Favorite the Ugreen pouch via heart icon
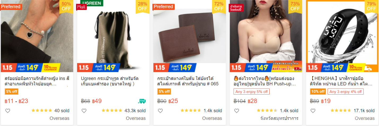379x126 pixels. click(84, 111)
